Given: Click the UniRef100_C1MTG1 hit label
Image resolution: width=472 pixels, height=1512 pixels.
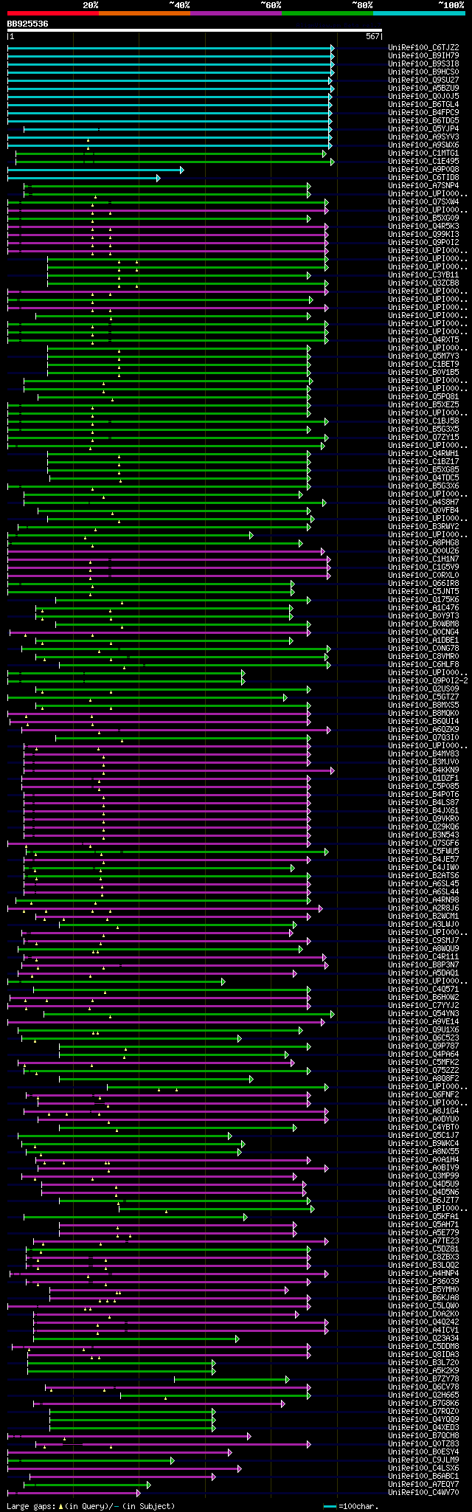Looking at the screenshot, I should coord(423,153).
